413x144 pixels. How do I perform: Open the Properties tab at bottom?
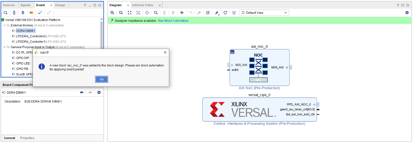27,138
